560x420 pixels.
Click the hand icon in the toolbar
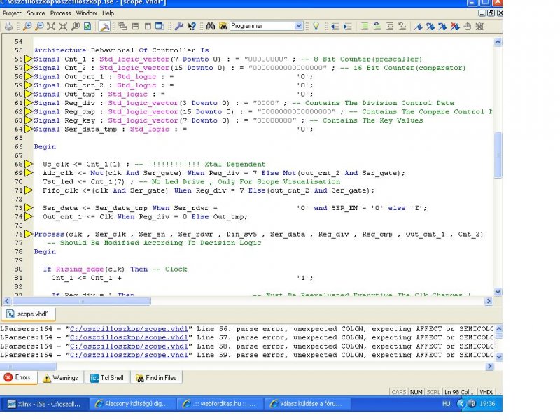click(468, 26)
